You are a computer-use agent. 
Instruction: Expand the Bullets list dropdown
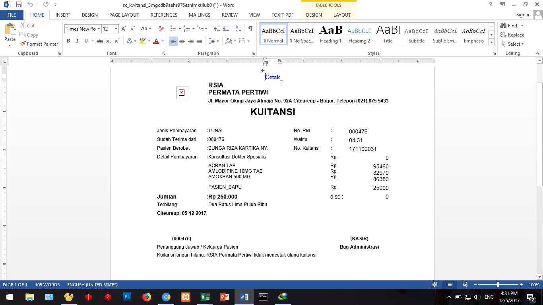pos(180,29)
